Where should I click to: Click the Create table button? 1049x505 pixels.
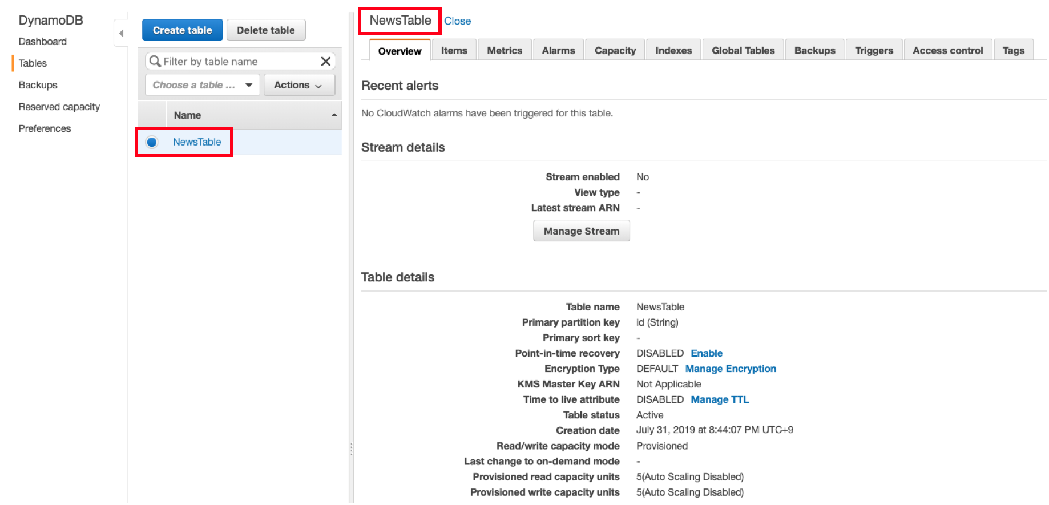(182, 30)
